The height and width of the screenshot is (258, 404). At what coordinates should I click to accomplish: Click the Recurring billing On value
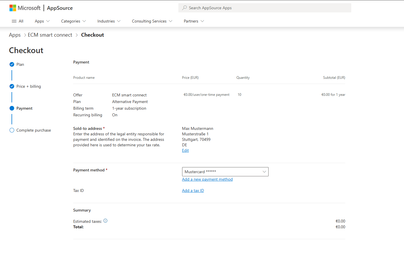[115, 115]
